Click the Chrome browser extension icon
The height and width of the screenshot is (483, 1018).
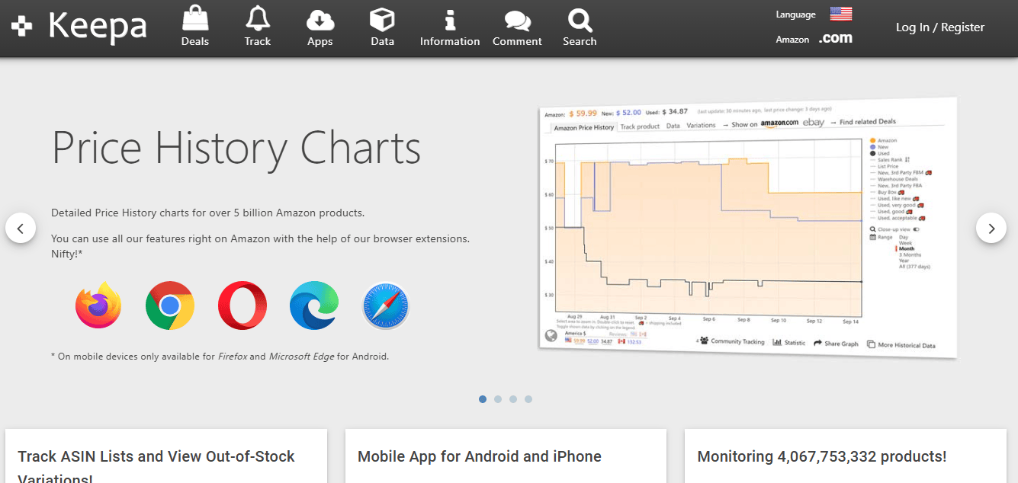170,305
